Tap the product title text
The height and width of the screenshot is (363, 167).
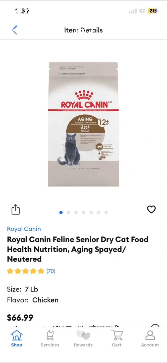pos(78,249)
